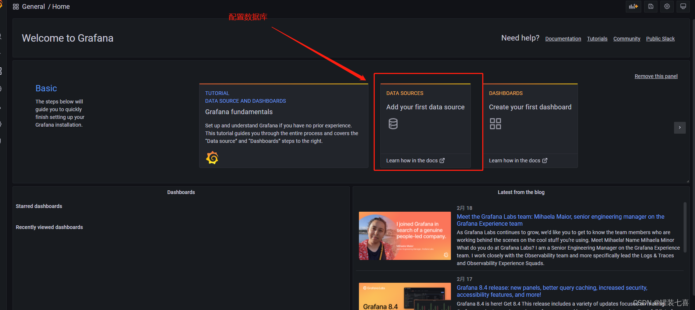Click the Basic section heading
The image size is (695, 310).
click(46, 88)
